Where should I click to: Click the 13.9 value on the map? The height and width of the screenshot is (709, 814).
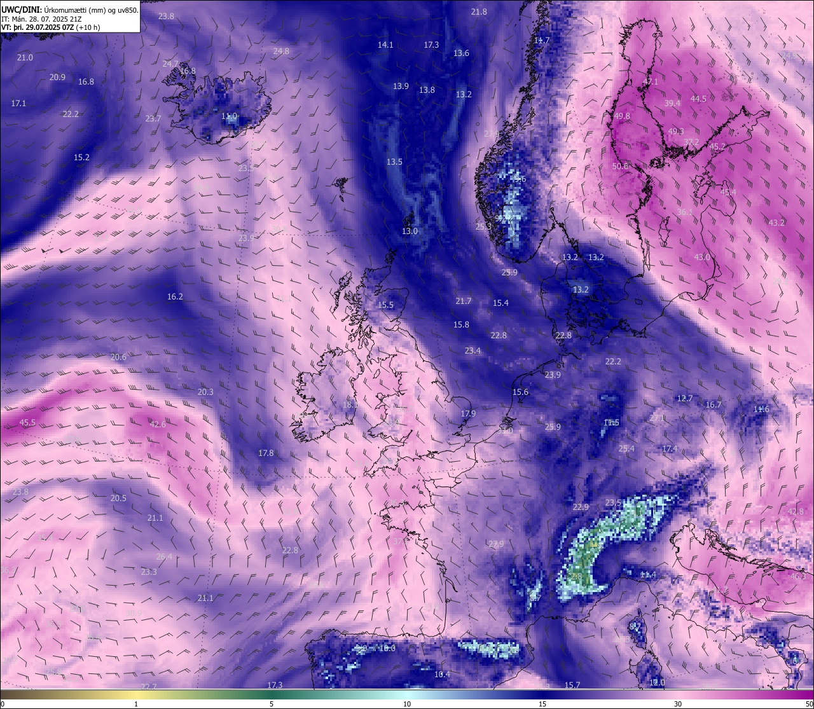click(x=401, y=86)
